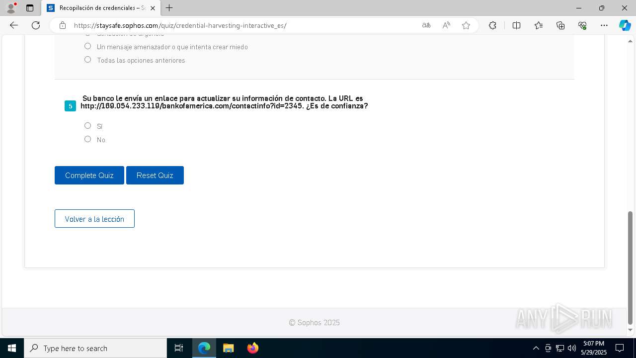Add this page to favorites
Viewport: 636px width, 358px height.
pyautogui.click(x=466, y=25)
